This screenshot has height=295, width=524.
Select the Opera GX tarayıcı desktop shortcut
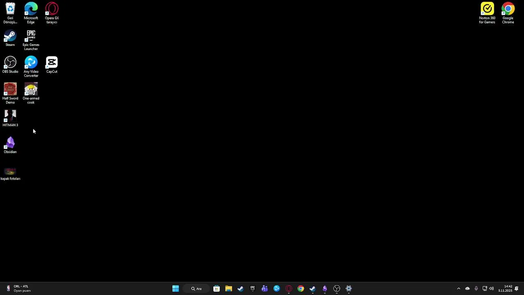(52, 13)
